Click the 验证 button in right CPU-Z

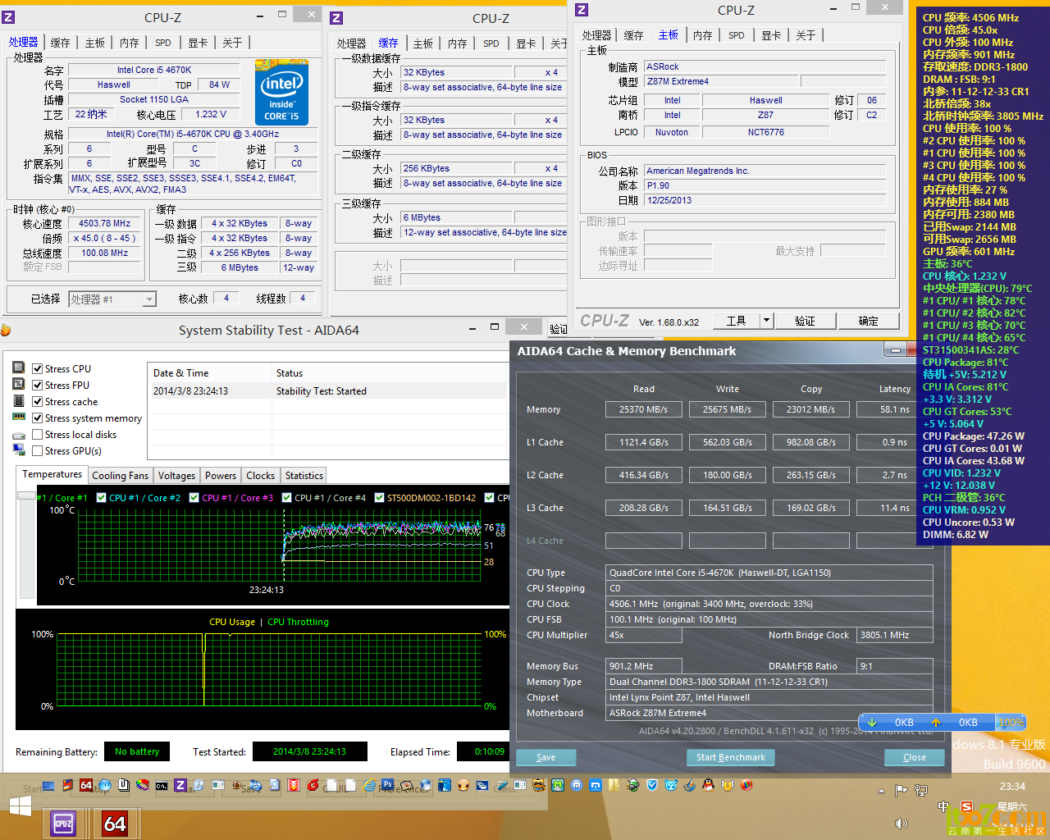[x=805, y=321]
